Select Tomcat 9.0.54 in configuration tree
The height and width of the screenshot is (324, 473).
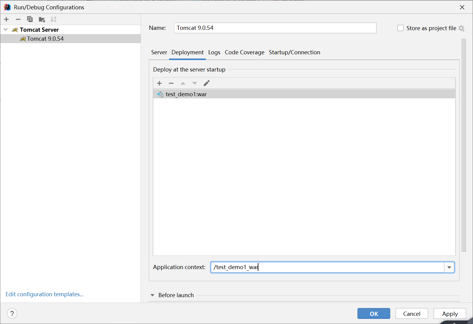(x=71, y=39)
